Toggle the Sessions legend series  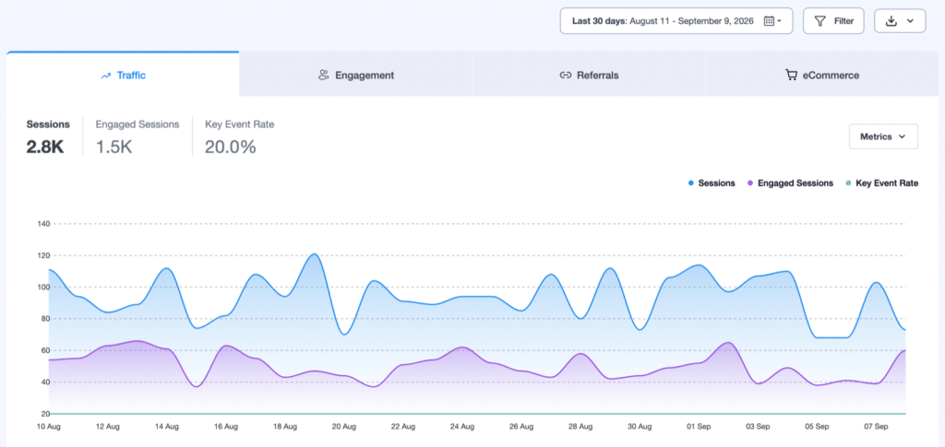pyautogui.click(x=712, y=182)
